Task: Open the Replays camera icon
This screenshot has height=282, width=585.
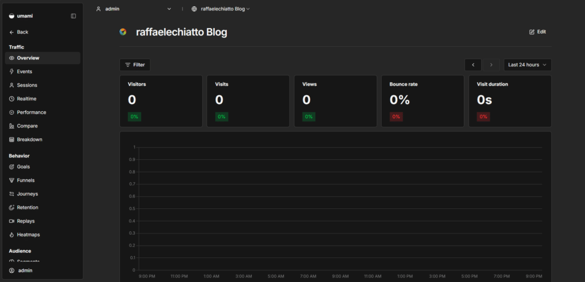Action: click(x=11, y=221)
